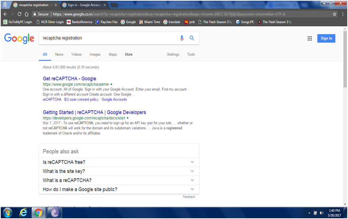Expand "What is the site key?" question

click(x=192, y=171)
